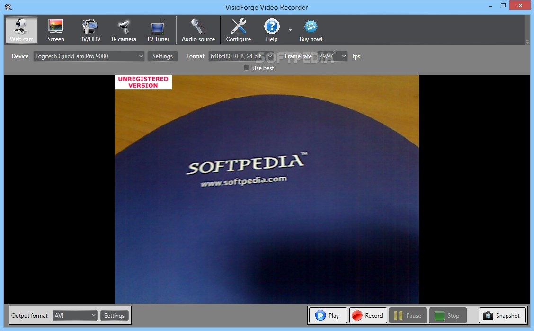The image size is (534, 331).
Task: Click the webcam video preview
Action: pyautogui.click(x=267, y=189)
